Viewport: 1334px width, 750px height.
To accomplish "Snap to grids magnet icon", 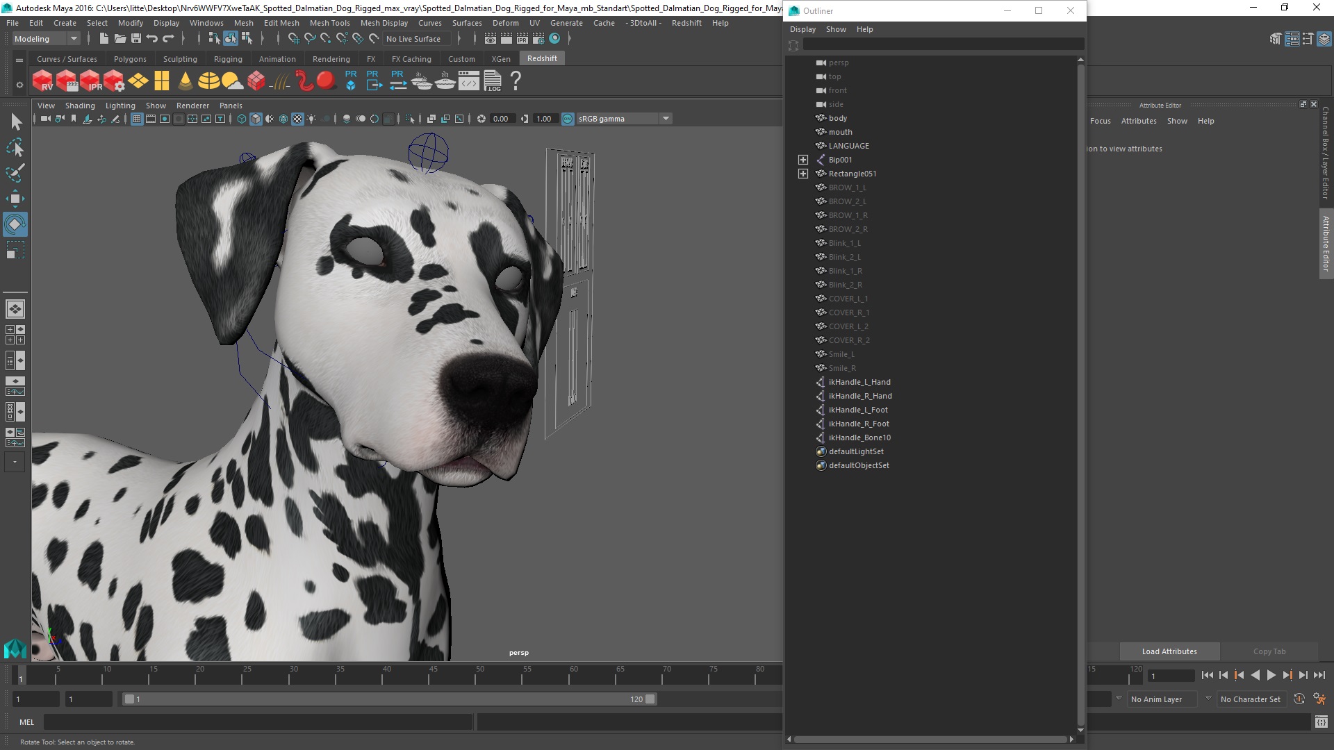I will point(294,39).
